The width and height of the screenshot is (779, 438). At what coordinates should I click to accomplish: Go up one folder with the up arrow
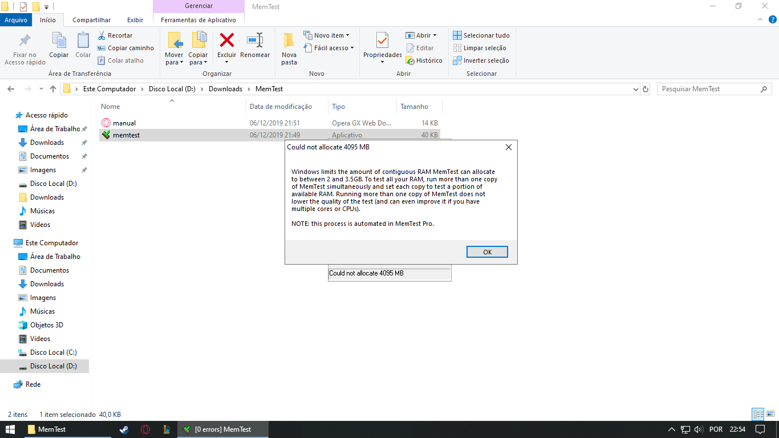[53, 89]
